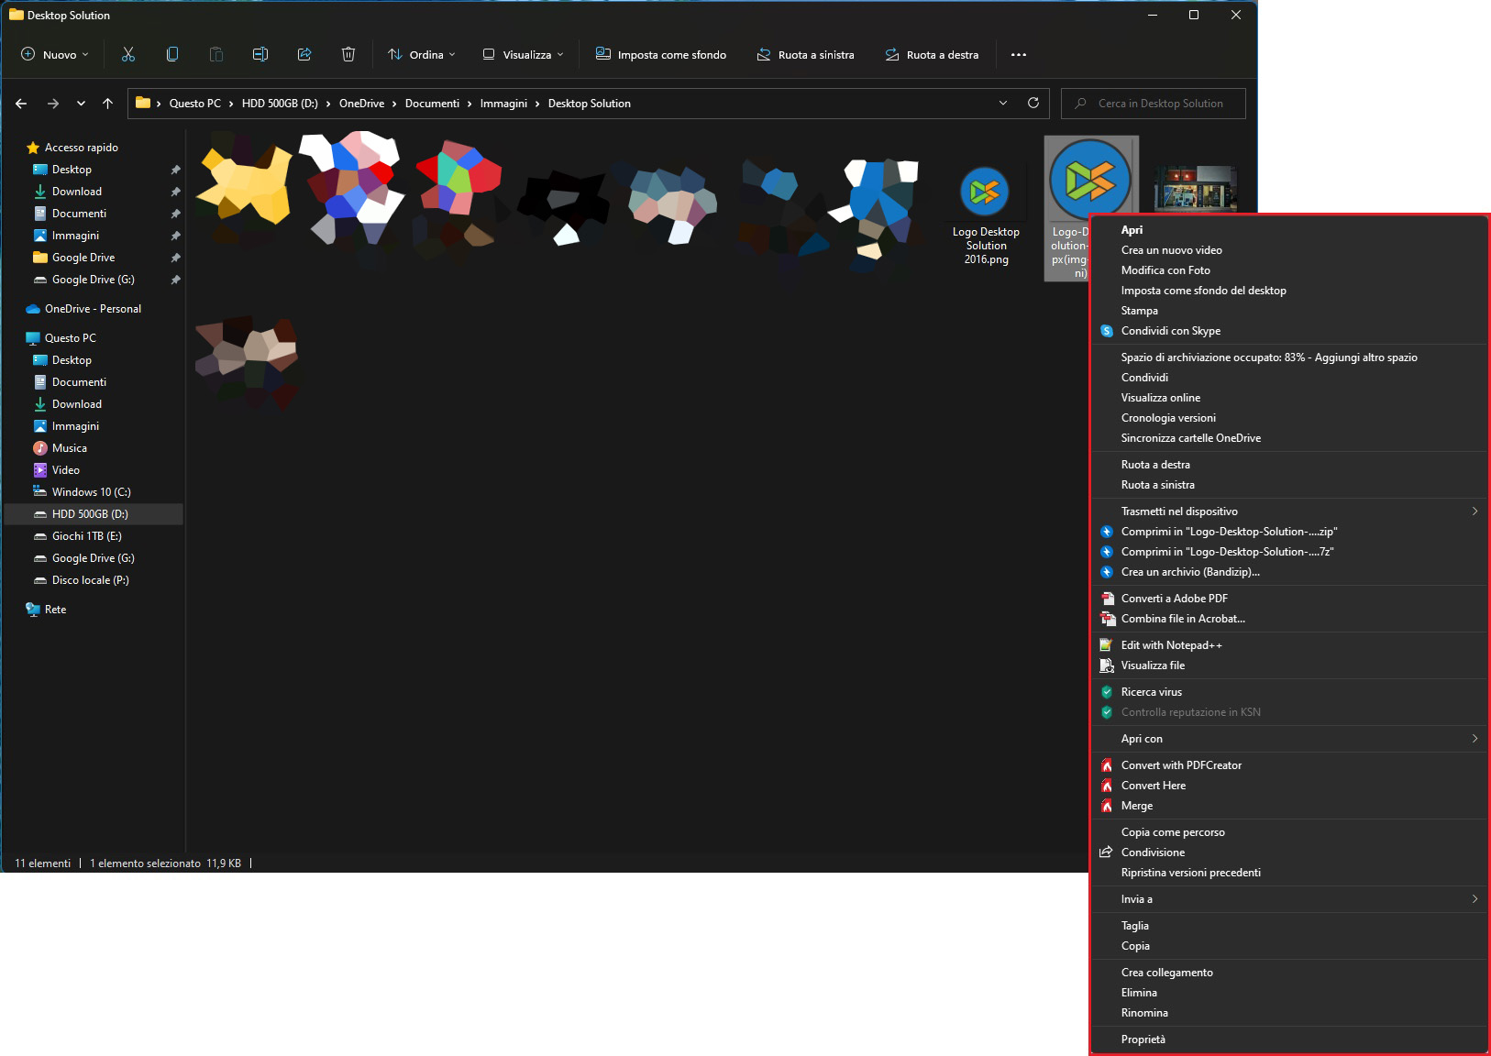The width and height of the screenshot is (1491, 1056).
Task: Click the Refresh icon beside address bar
Action: point(1033,104)
